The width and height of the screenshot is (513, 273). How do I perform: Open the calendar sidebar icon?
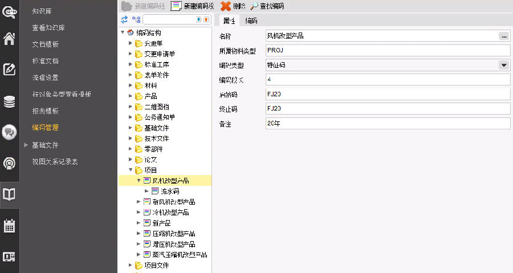coord(9,226)
